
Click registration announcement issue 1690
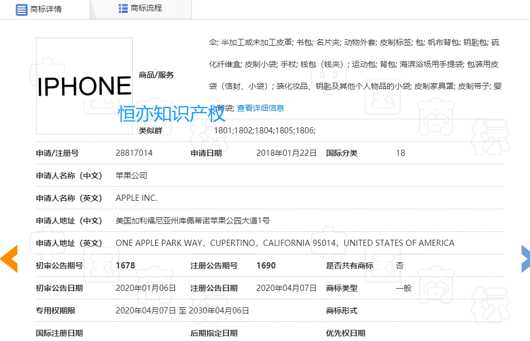(x=266, y=266)
